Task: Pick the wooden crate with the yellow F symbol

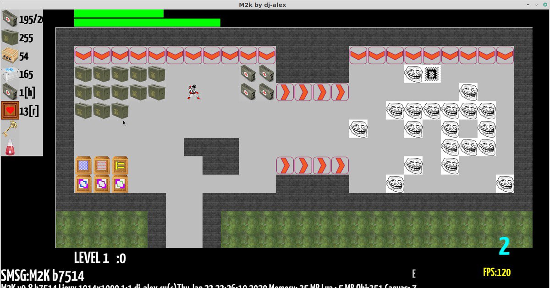Action: point(120,166)
